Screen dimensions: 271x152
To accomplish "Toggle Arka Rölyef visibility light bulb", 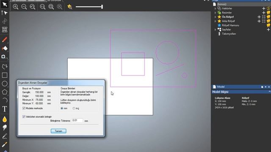I will coord(268,21).
